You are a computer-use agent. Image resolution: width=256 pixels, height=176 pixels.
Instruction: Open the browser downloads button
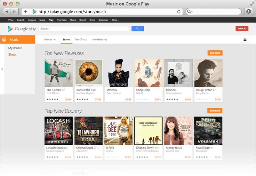[249, 12]
